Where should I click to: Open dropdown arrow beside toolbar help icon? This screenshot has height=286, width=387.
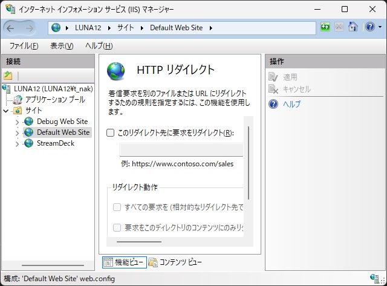(x=380, y=27)
